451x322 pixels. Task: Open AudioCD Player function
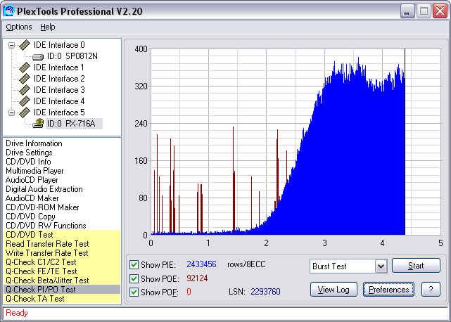pyautogui.click(x=32, y=180)
